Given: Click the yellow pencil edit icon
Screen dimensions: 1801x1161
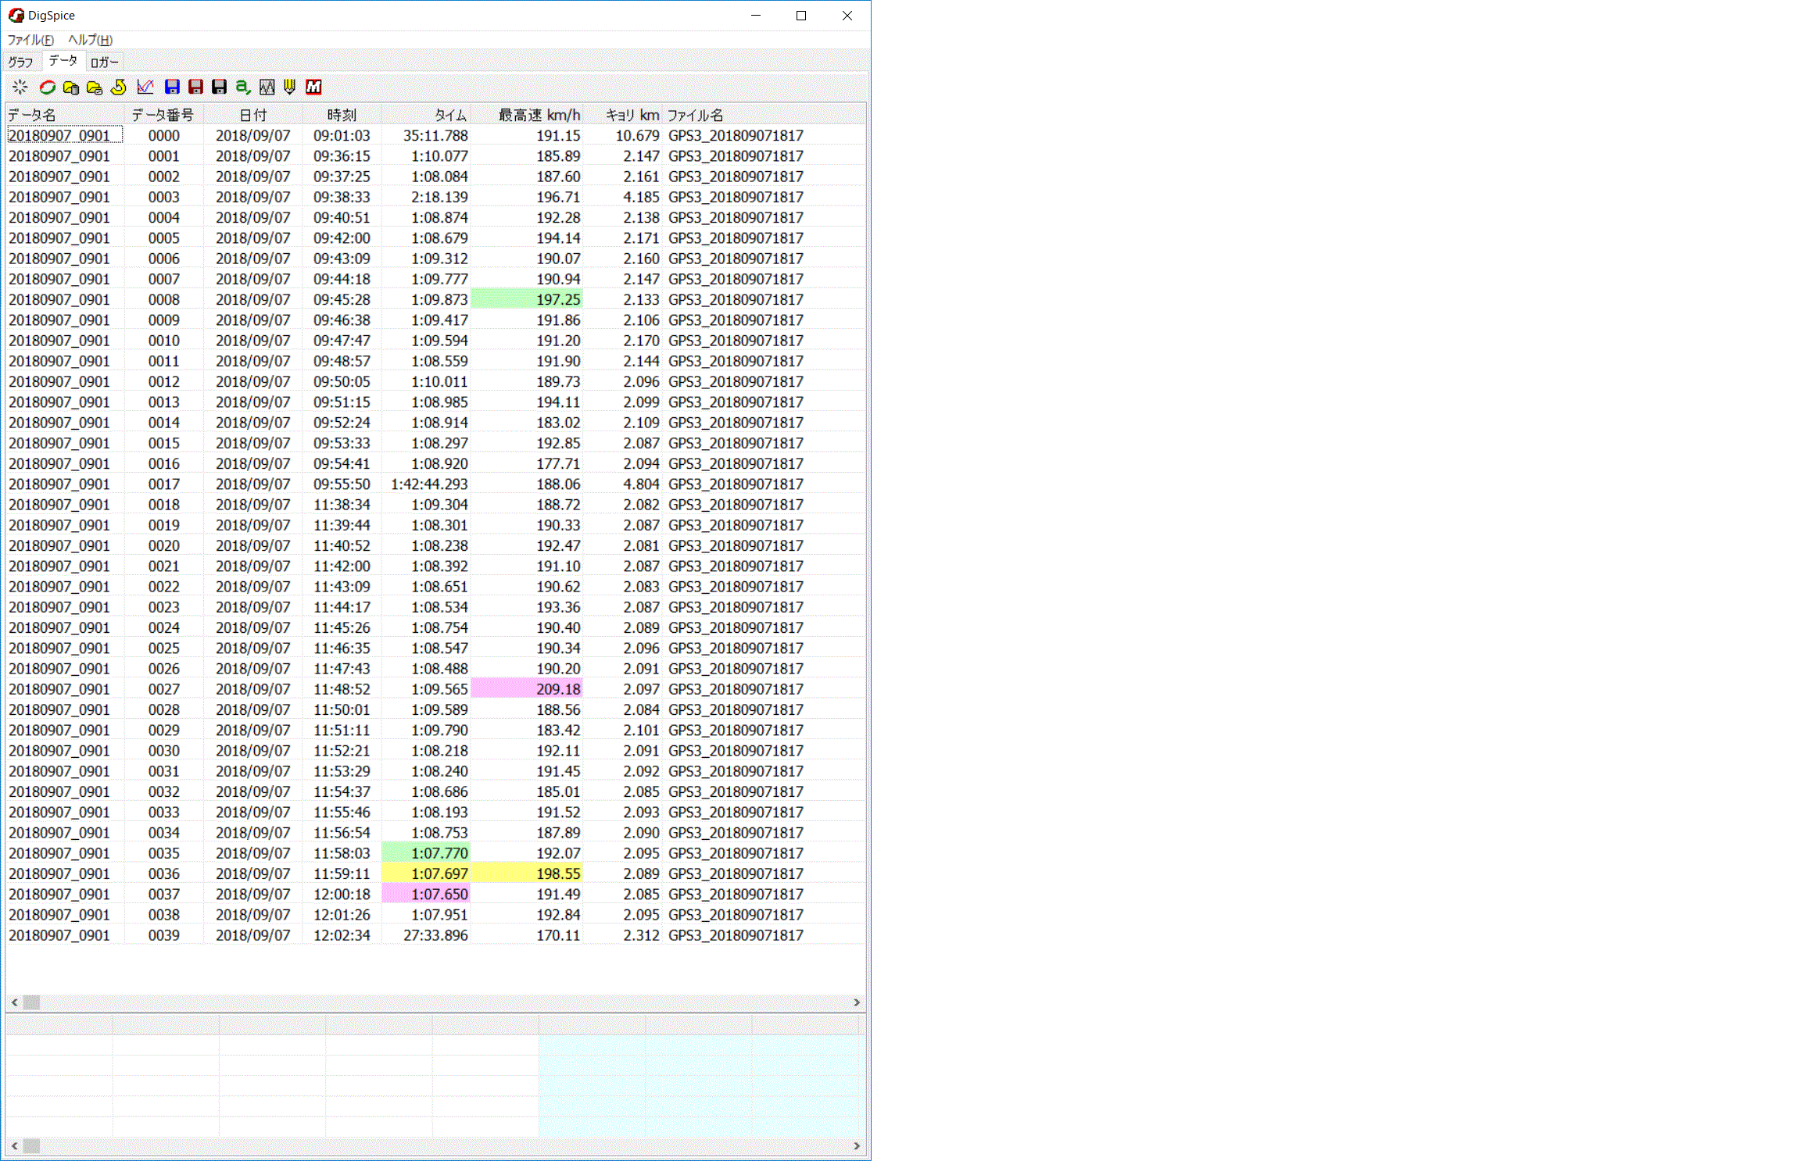Looking at the screenshot, I should click(x=290, y=87).
